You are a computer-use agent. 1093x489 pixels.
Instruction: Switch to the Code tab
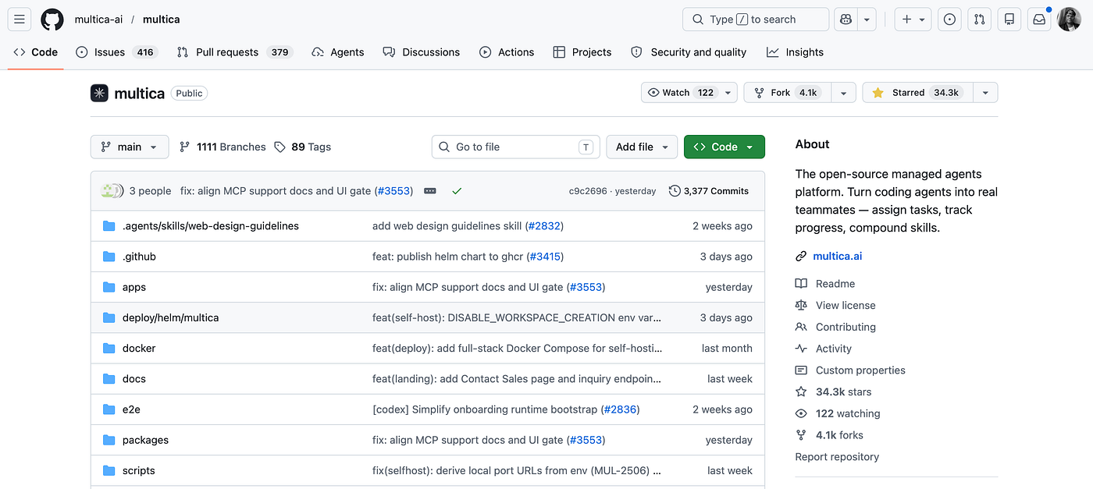point(36,52)
